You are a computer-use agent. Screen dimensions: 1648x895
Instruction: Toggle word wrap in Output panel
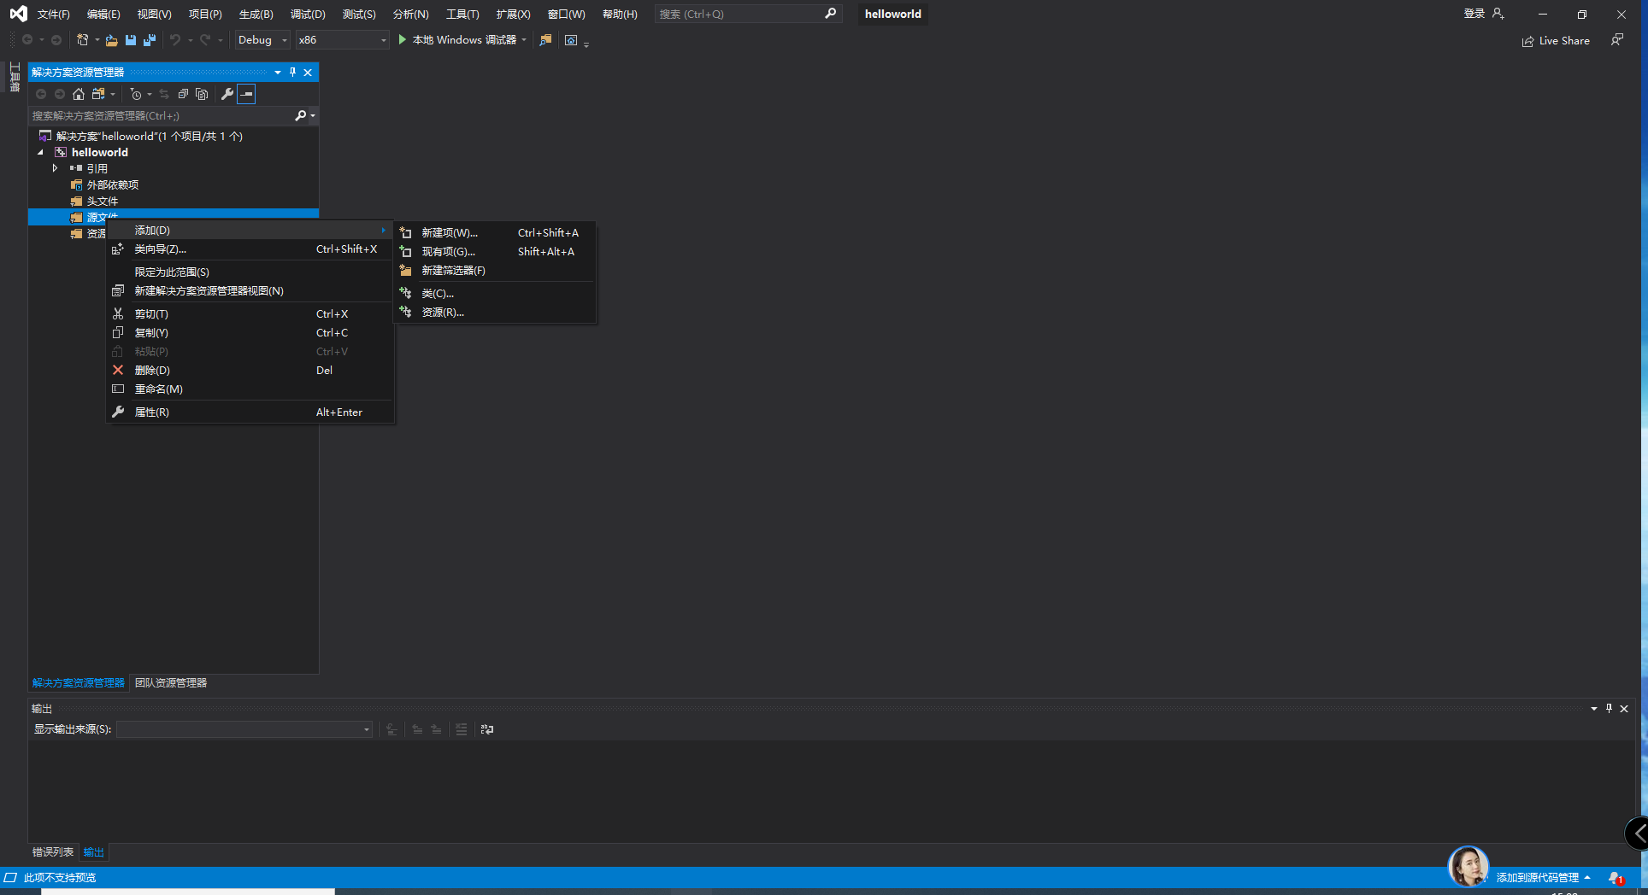click(487, 729)
